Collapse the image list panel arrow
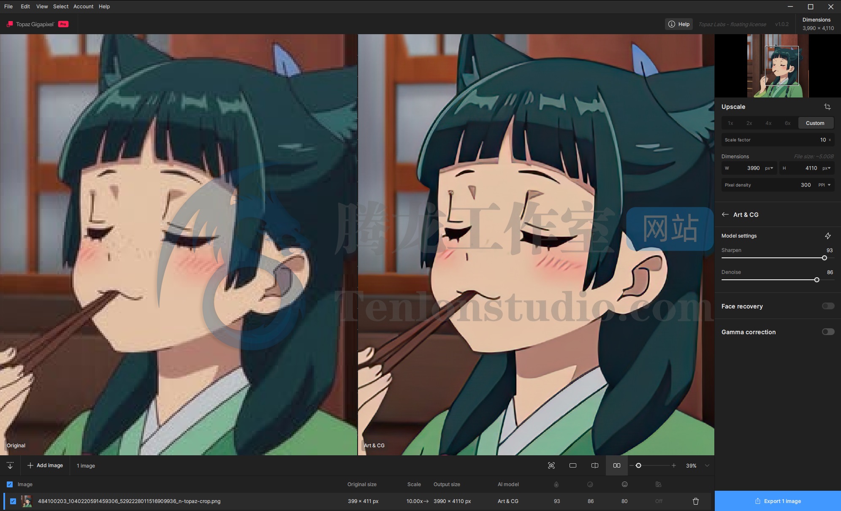This screenshot has width=841, height=511. click(x=10, y=465)
